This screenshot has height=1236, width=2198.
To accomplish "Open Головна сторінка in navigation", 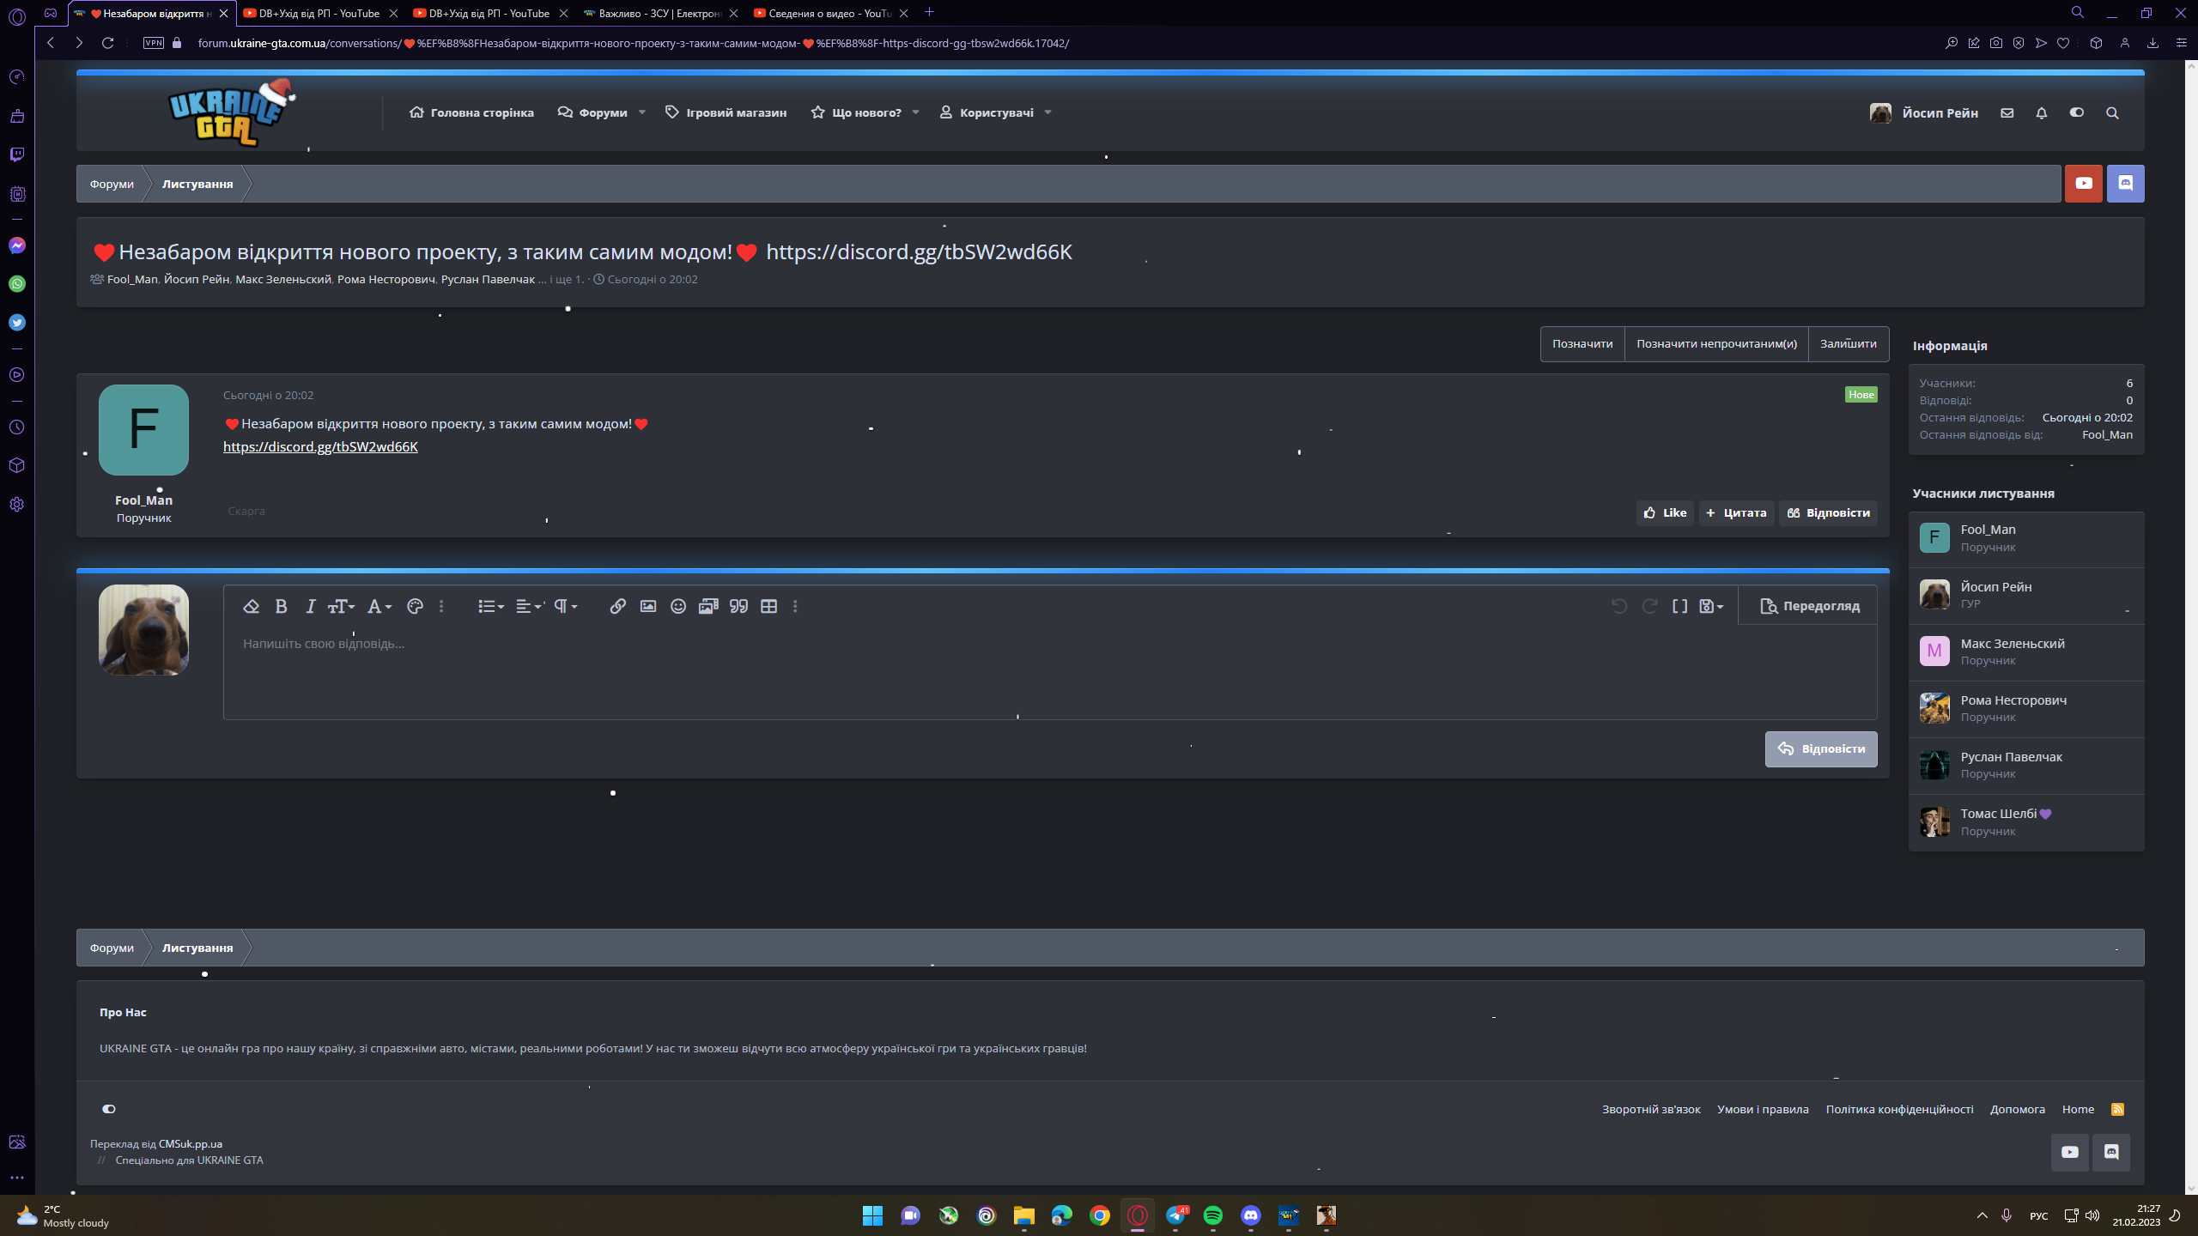I will coord(471,112).
